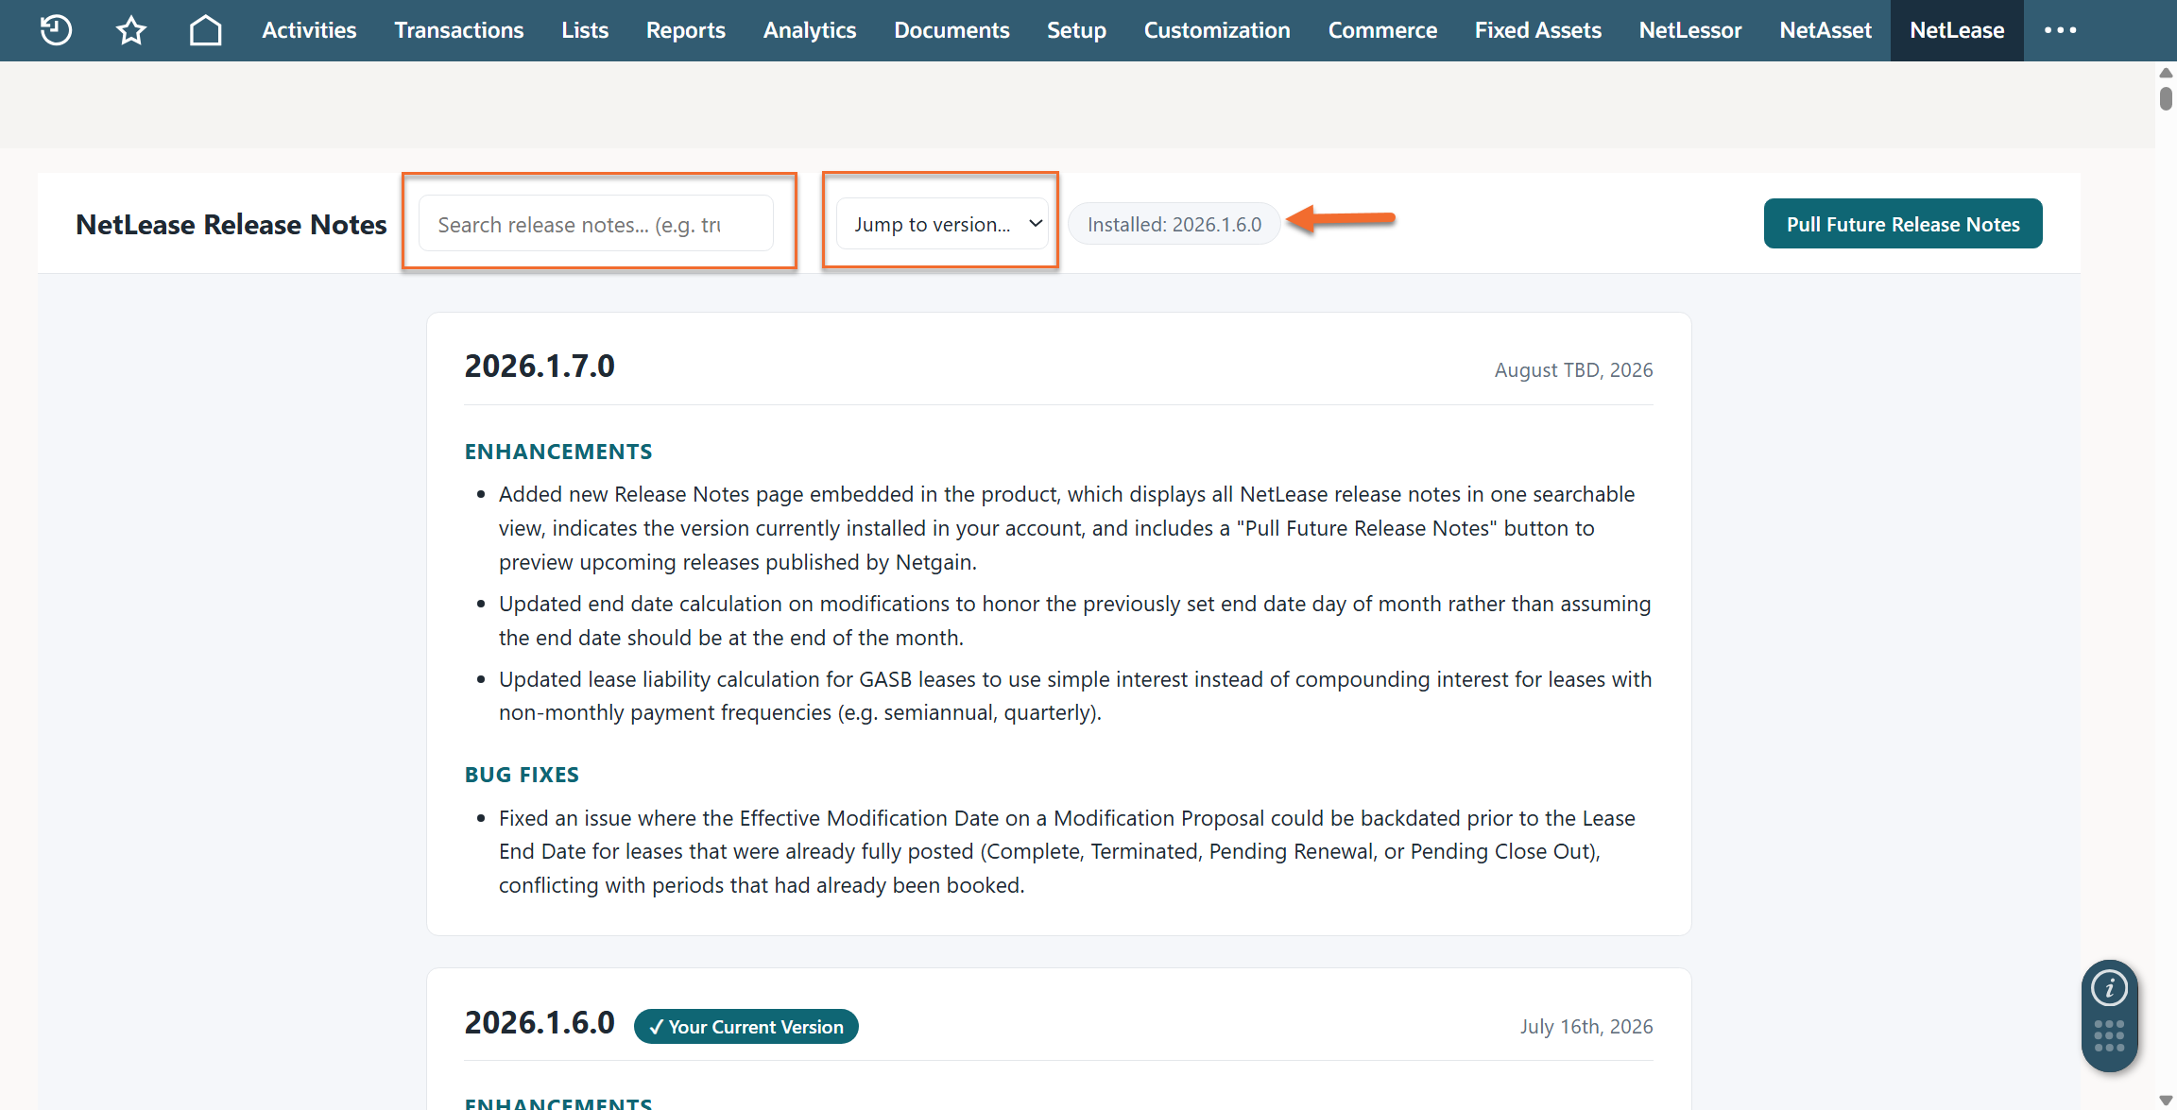Click the Search release notes field
Screen dimensions: 2177x1110
[x=596, y=224]
